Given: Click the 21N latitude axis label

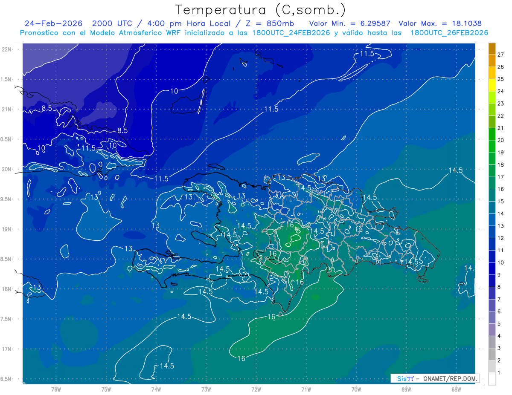Looking at the screenshot, I should tap(7, 109).
